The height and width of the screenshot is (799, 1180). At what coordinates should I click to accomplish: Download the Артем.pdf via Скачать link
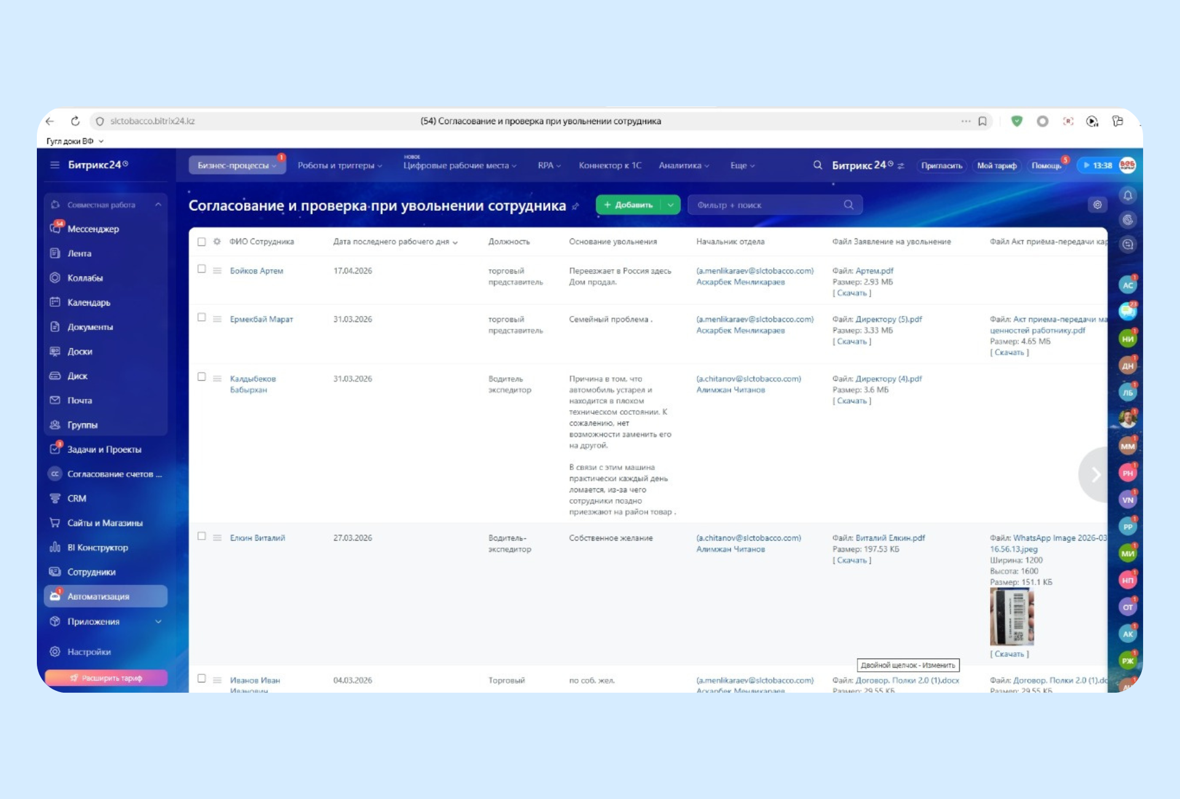pos(851,293)
